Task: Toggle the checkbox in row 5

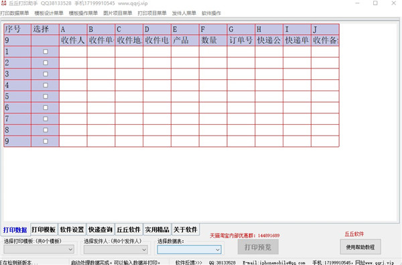Action: tap(46, 97)
